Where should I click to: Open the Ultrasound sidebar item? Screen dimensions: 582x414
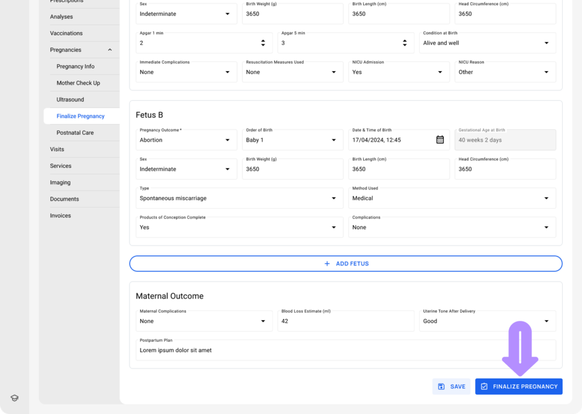pyautogui.click(x=70, y=100)
